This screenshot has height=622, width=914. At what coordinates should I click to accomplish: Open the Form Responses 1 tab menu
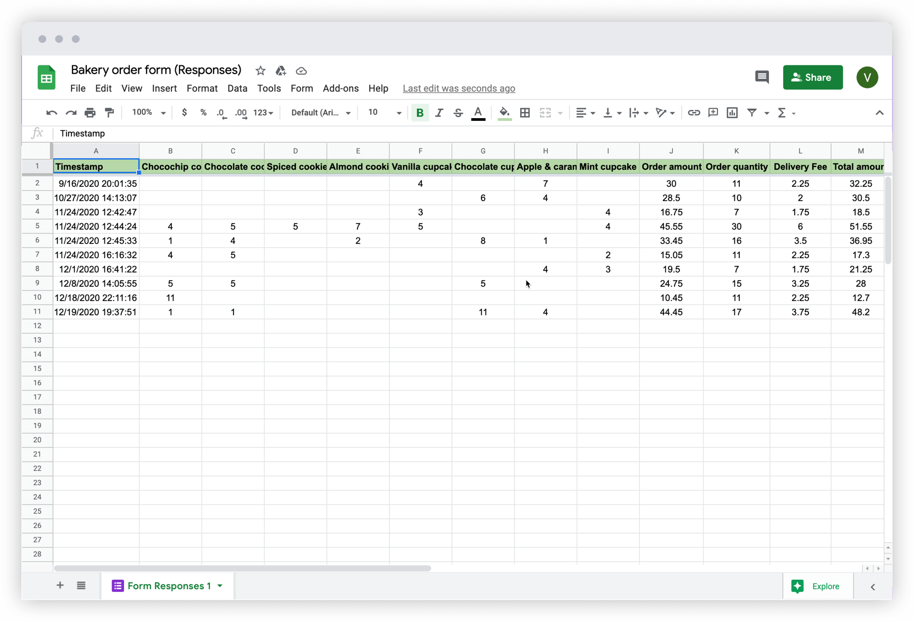[x=220, y=586]
